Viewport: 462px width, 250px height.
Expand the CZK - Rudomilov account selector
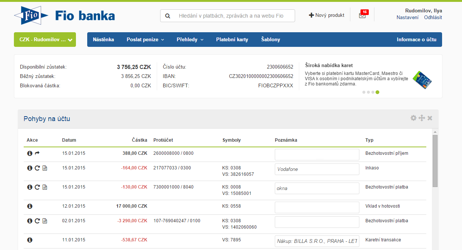[x=45, y=40]
